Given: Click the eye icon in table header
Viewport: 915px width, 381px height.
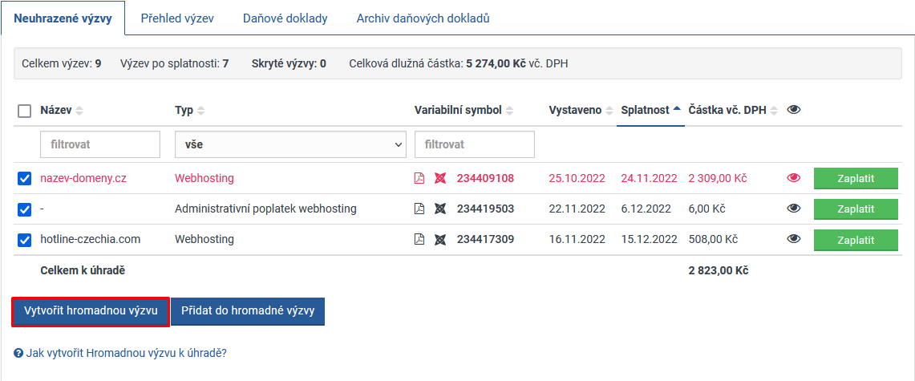Looking at the screenshot, I should click(x=794, y=110).
